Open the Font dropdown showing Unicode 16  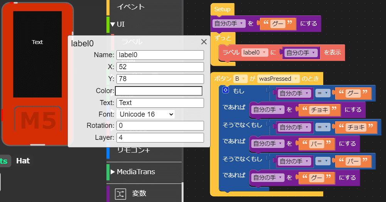(x=146, y=114)
